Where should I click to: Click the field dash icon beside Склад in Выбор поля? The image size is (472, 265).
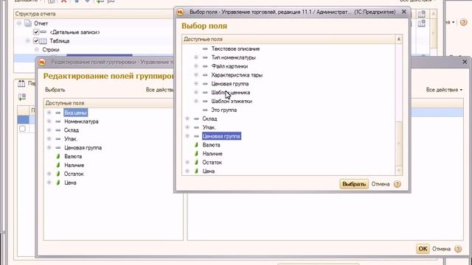point(196,119)
